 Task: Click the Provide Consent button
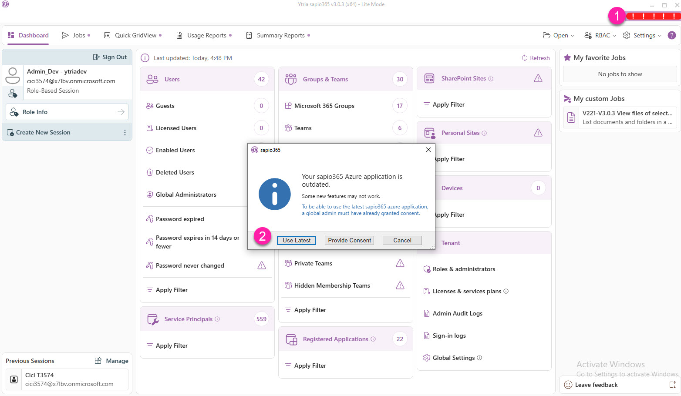click(349, 240)
